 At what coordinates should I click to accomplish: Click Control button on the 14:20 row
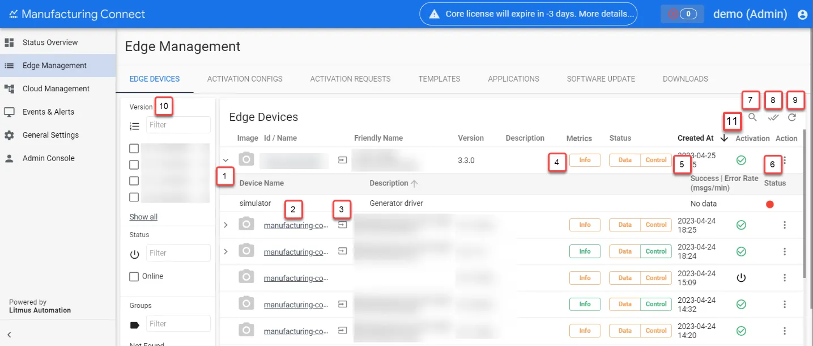pos(656,331)
